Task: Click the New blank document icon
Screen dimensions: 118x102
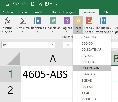Action: (x=33, y=4)
